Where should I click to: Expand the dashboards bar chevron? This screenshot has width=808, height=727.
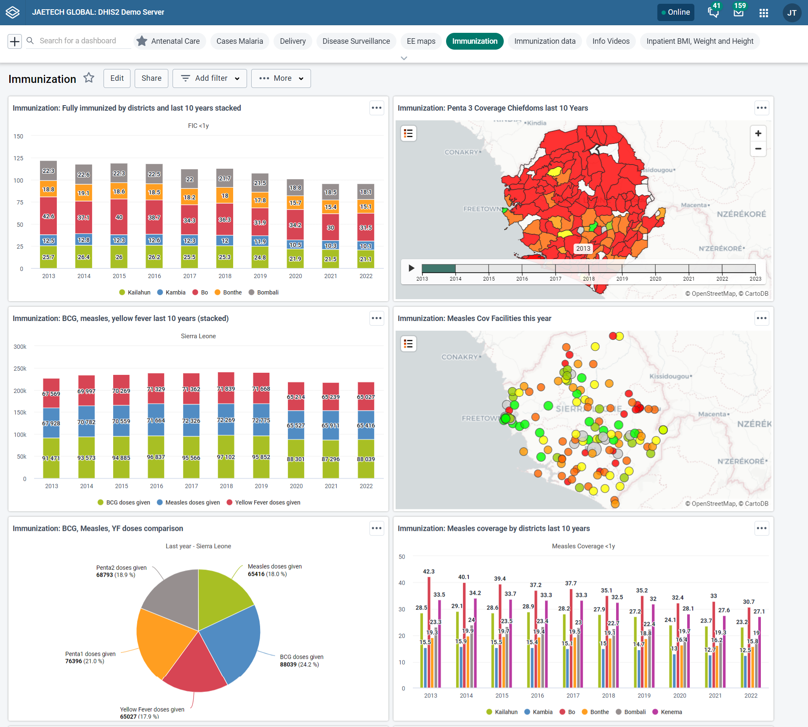coord(404,58)
